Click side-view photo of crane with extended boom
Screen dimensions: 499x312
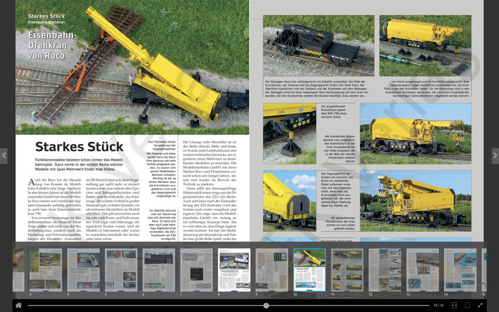coord(415,134)
